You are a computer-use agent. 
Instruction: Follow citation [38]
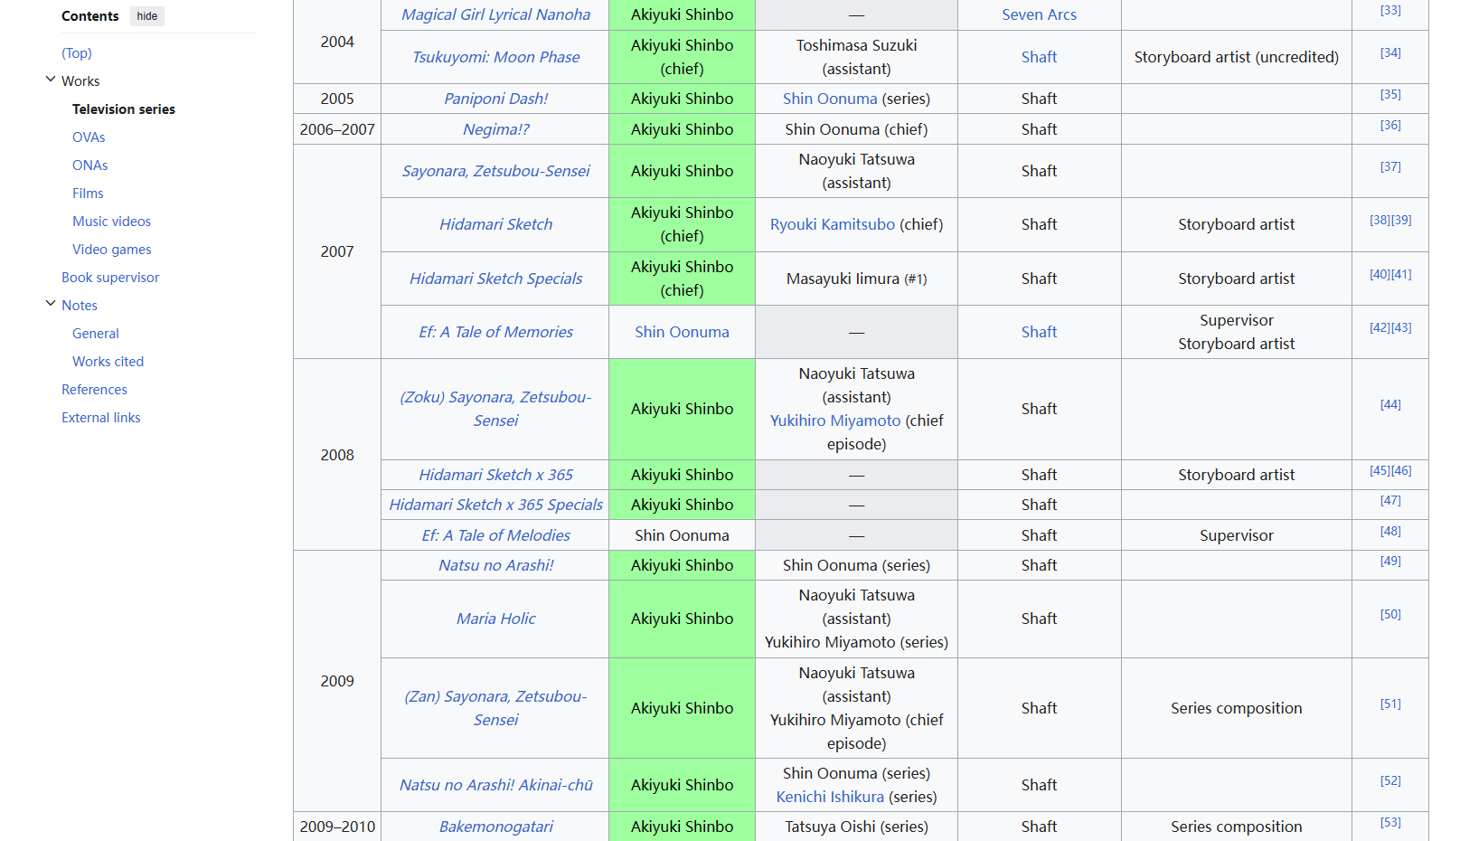click(x=1380, y=220)
